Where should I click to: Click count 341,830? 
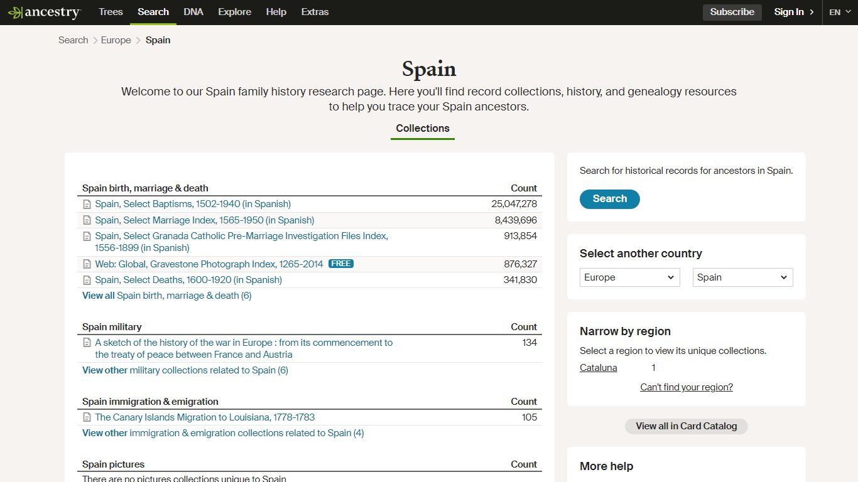[x=521, y=280]
